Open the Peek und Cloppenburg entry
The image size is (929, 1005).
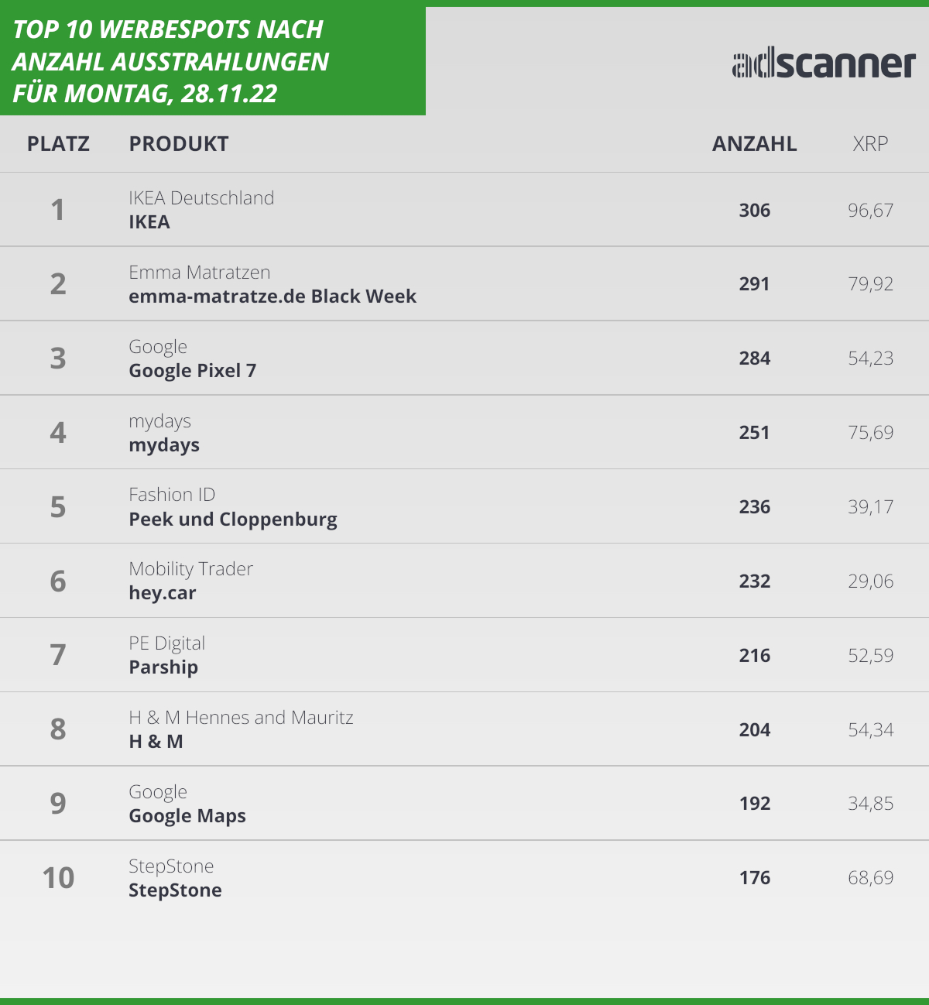[233, 520]
